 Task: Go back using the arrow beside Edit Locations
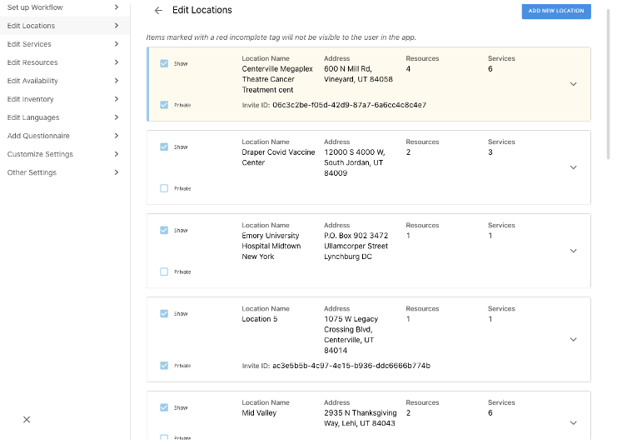click(158, 11)
